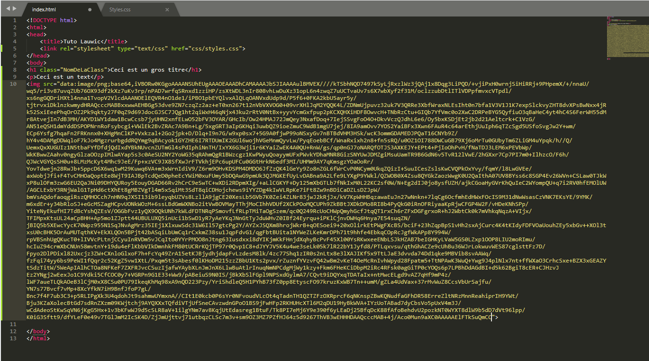Click the unsaved dot on the index.html tab

click(x=90, y=9)
